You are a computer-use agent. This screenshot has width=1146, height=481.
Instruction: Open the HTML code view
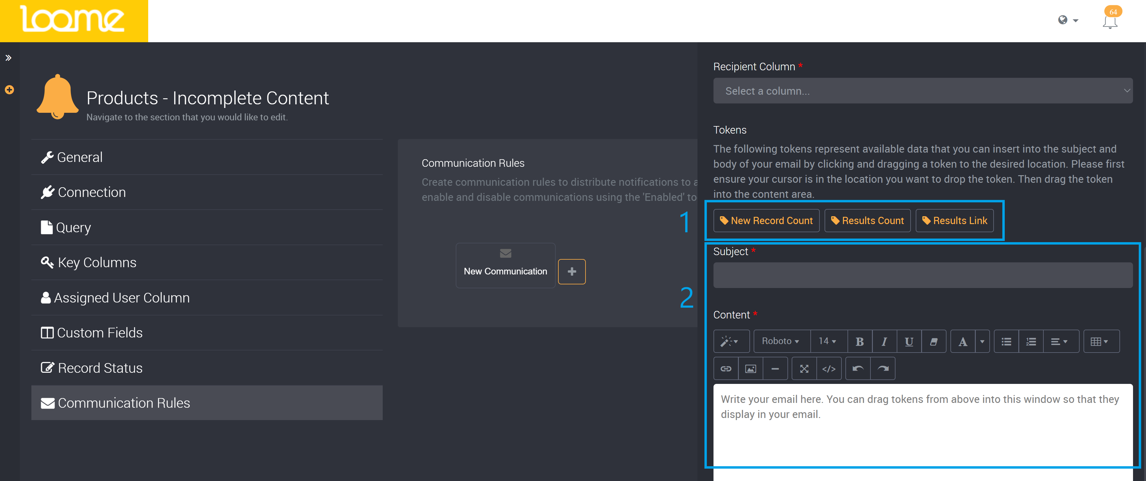pos(829,368)
